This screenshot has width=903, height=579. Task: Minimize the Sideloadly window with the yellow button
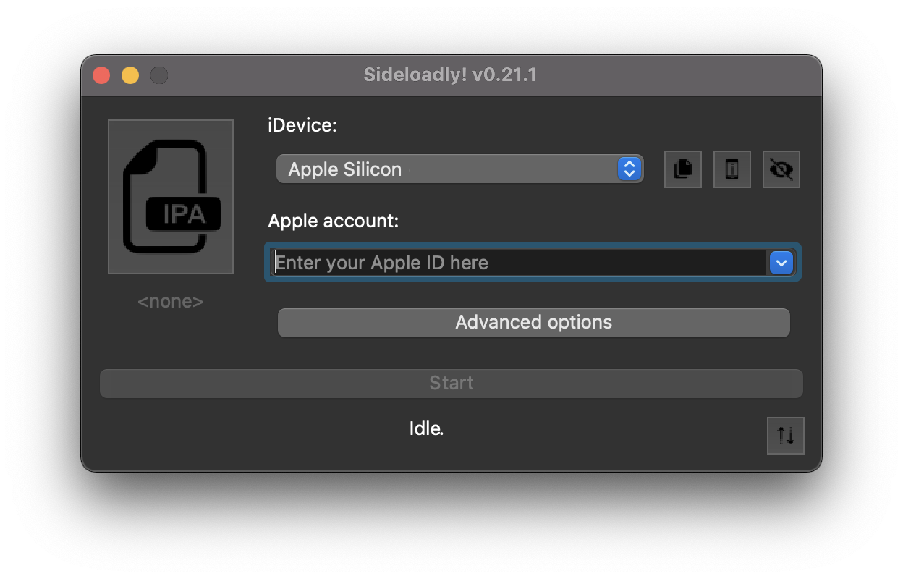(130, 75)
